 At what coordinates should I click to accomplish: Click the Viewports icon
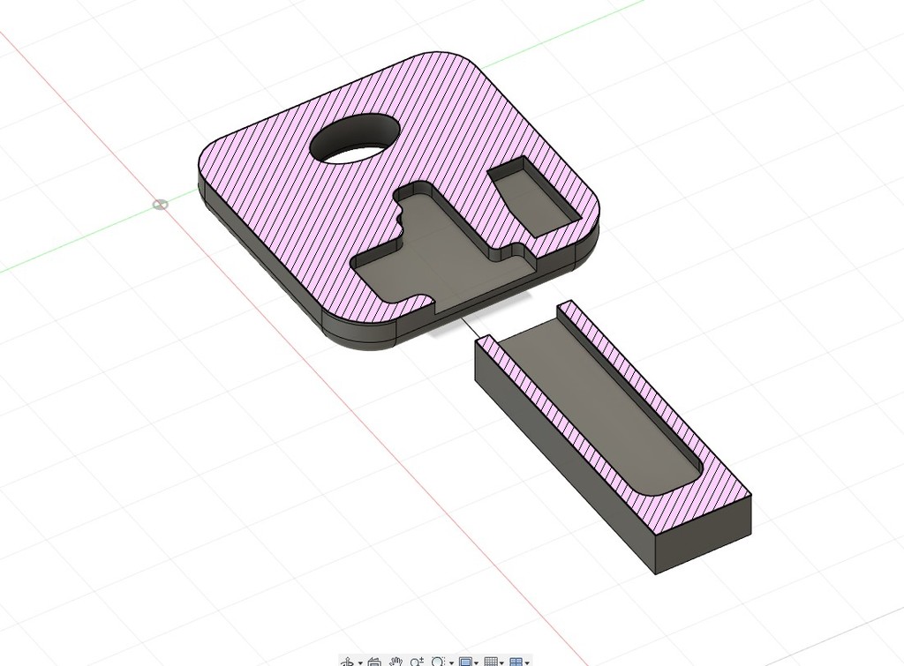518,659
